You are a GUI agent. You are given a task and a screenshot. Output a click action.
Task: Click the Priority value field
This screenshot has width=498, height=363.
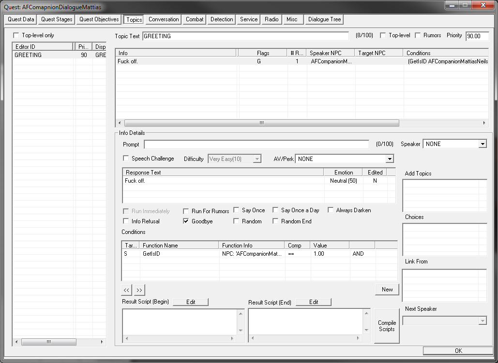(477, 36)
